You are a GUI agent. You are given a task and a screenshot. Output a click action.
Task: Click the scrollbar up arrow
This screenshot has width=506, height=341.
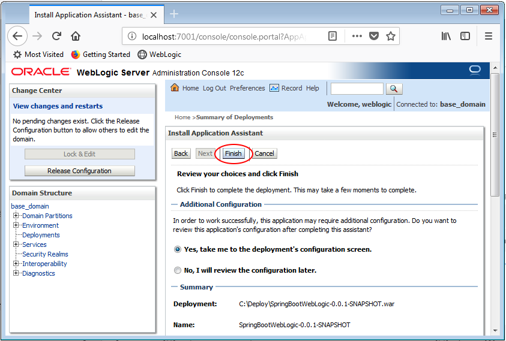[x=495, y=68]
